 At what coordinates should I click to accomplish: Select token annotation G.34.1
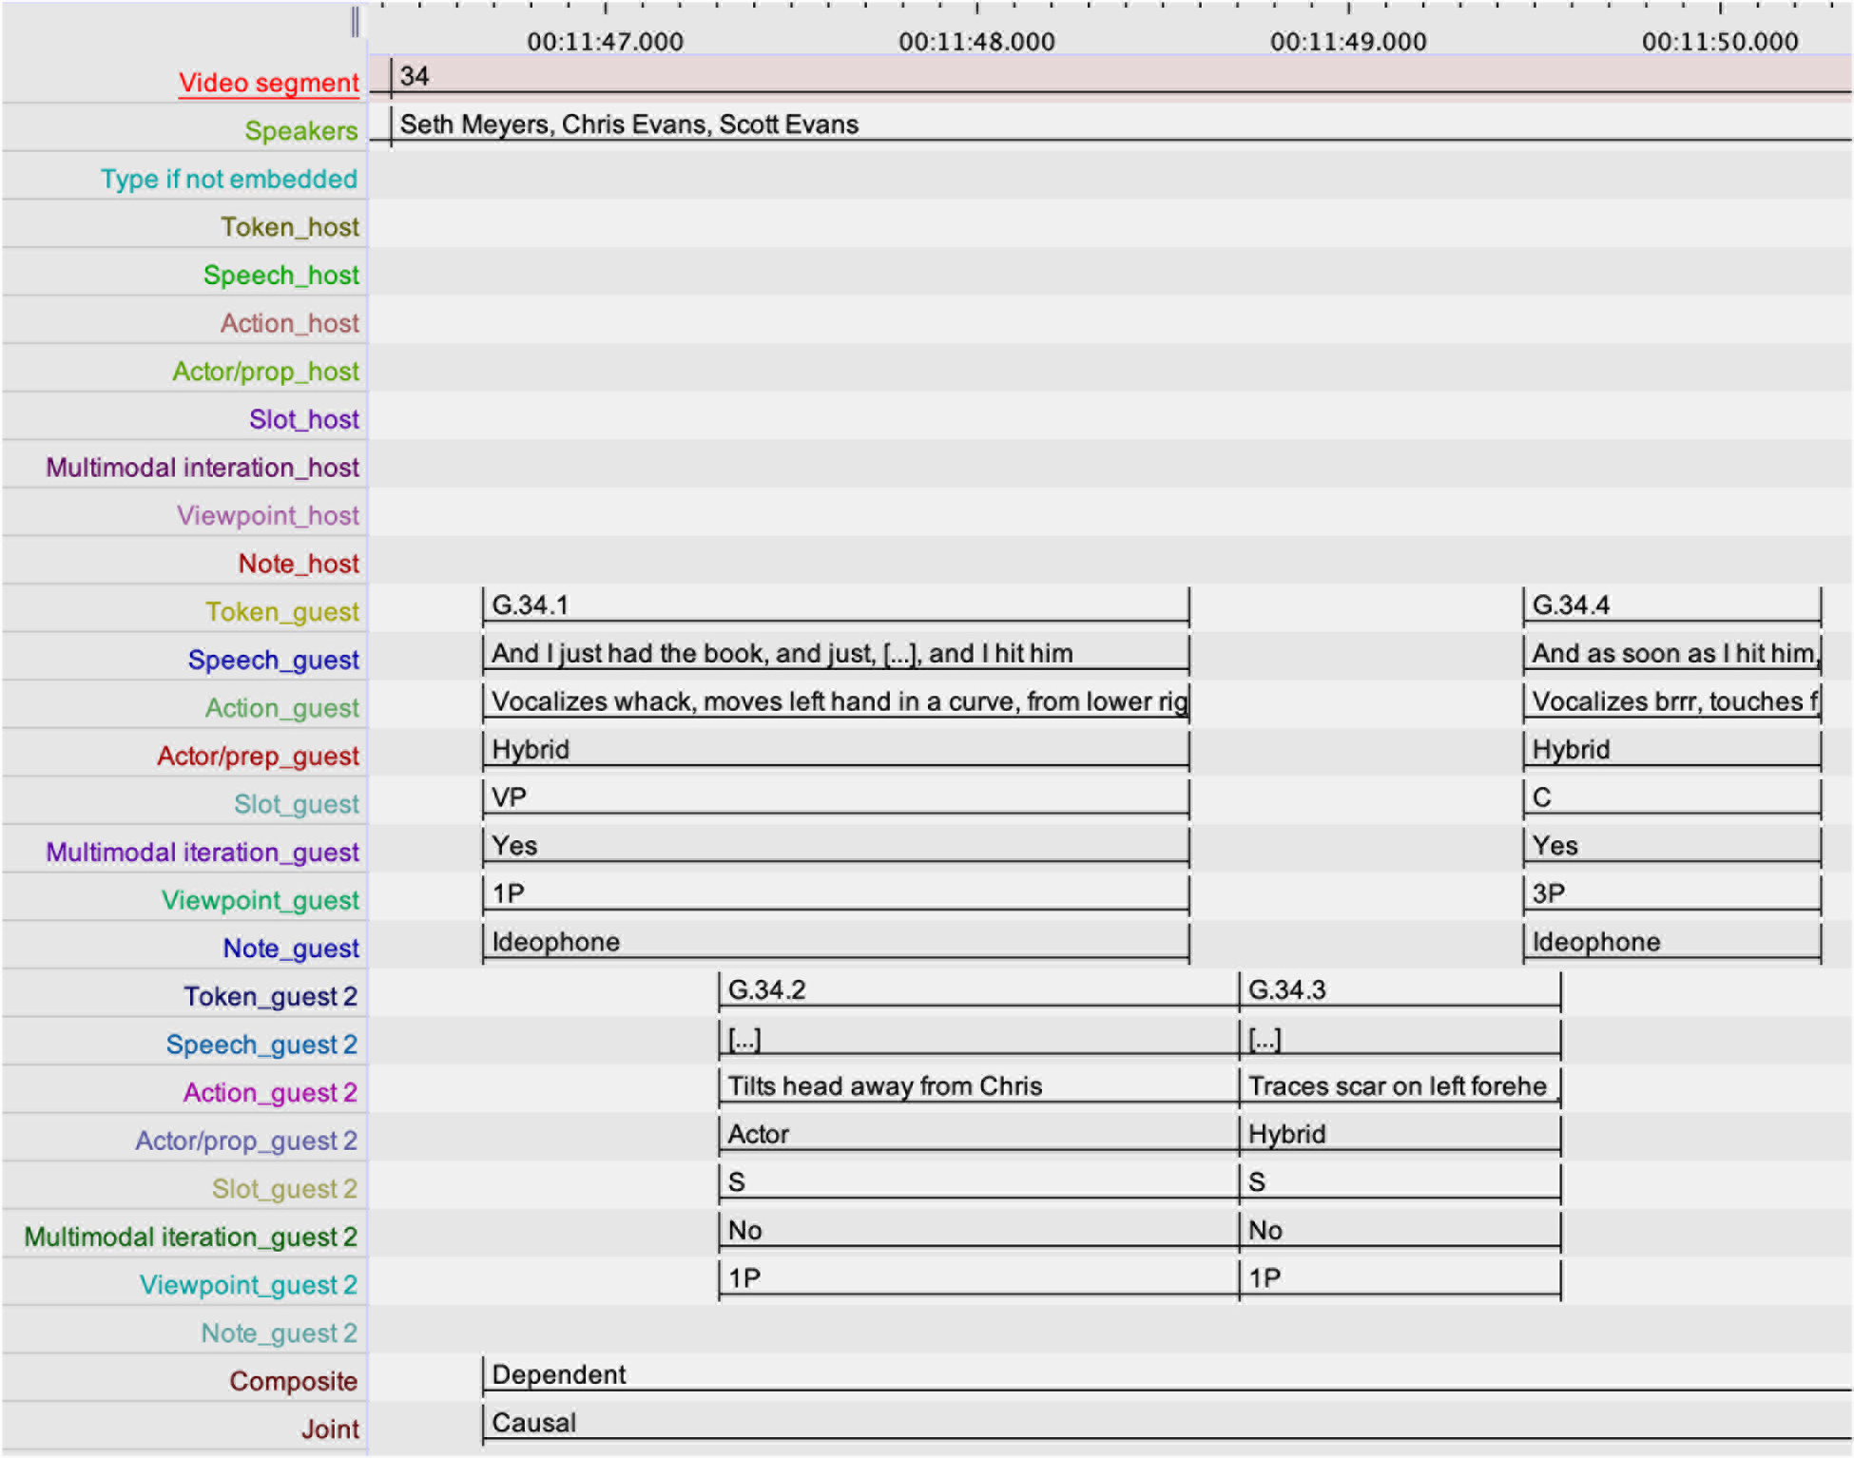836,605
